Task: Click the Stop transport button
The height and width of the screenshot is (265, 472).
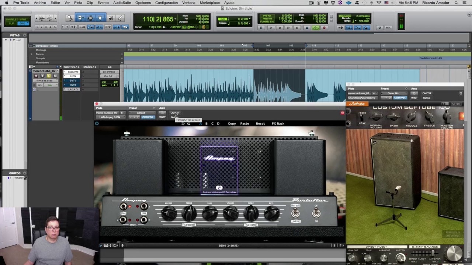Action: [x=306, y=28]
